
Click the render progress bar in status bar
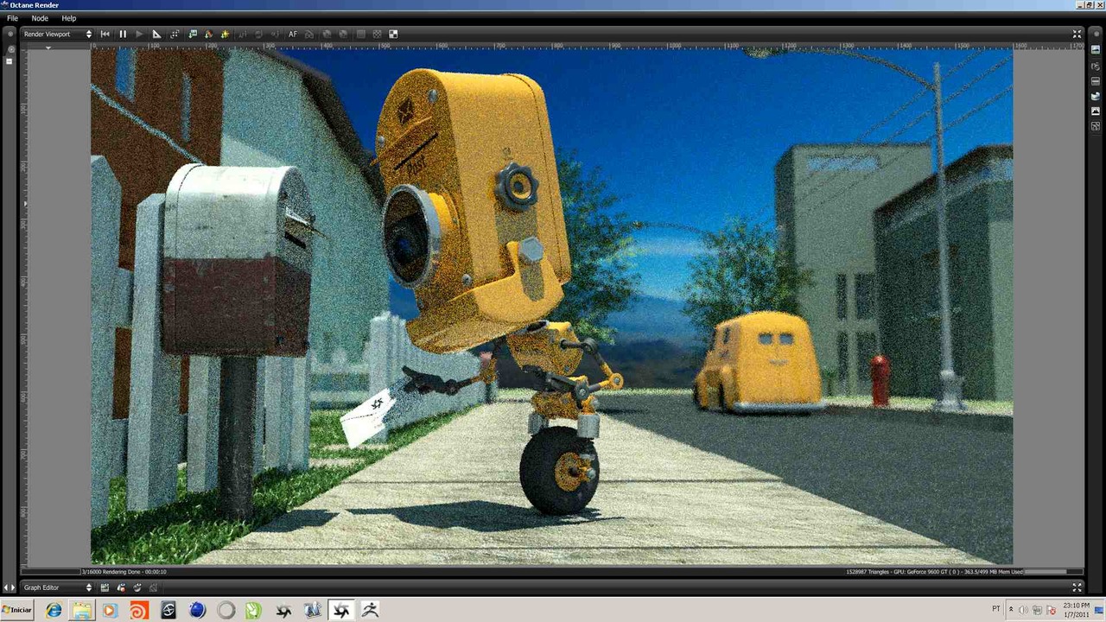click(x=50, y=572)
